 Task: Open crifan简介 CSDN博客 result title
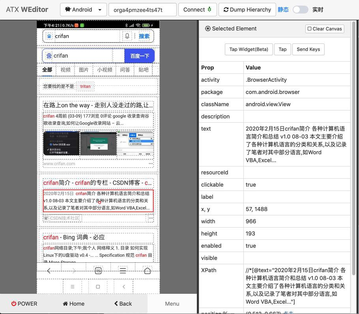pyautogui.click(x=97, y=183)
